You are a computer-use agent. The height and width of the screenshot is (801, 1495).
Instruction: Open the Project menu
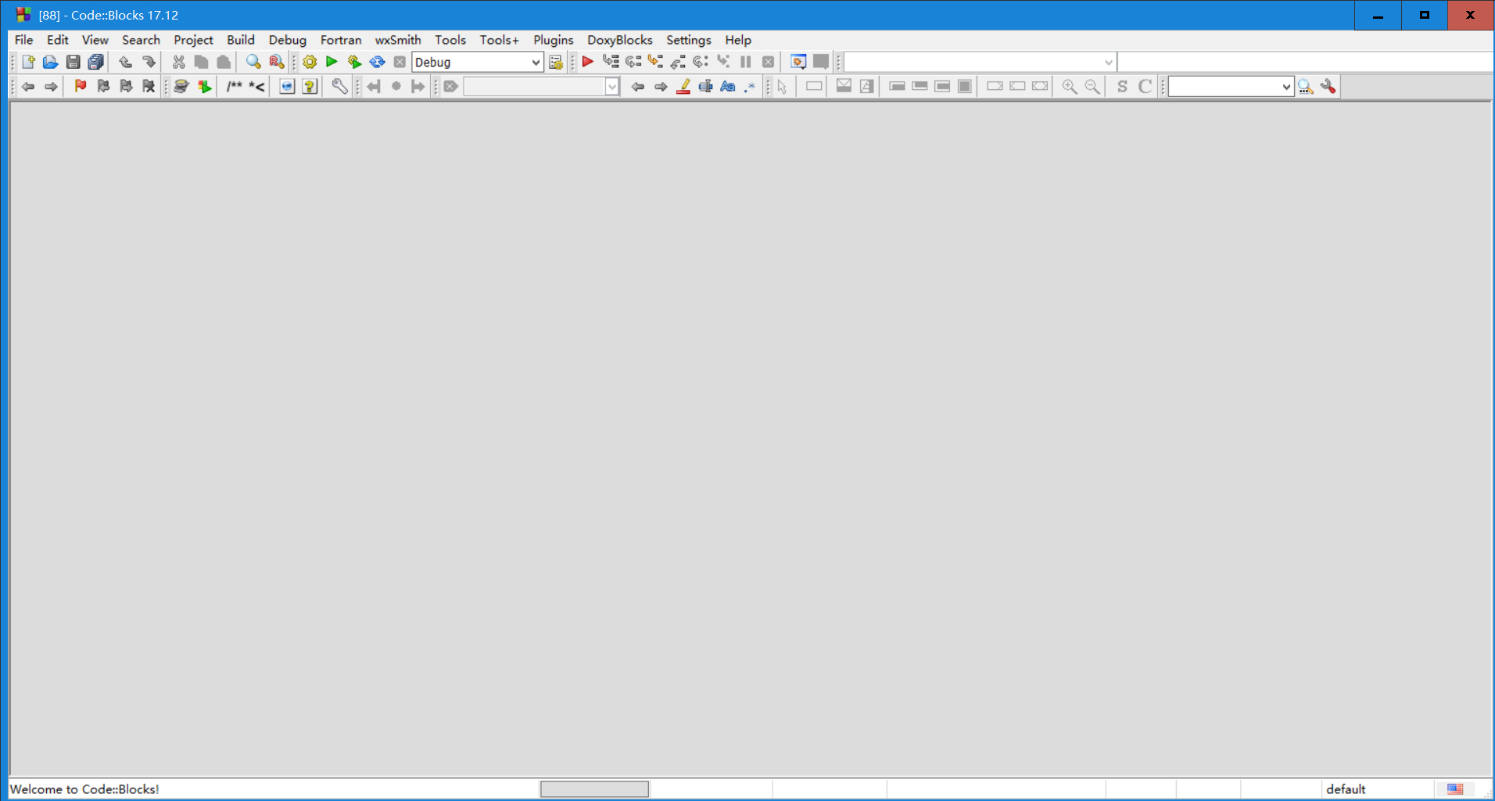coord(193,40)
